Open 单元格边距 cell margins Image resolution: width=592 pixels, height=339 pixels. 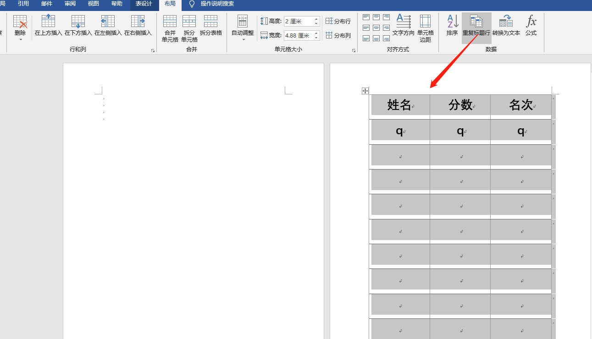pos(425,28)
